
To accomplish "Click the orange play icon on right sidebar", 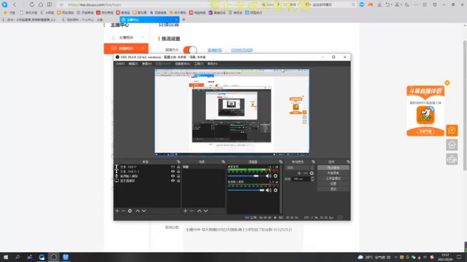I will tap(452, 130).
